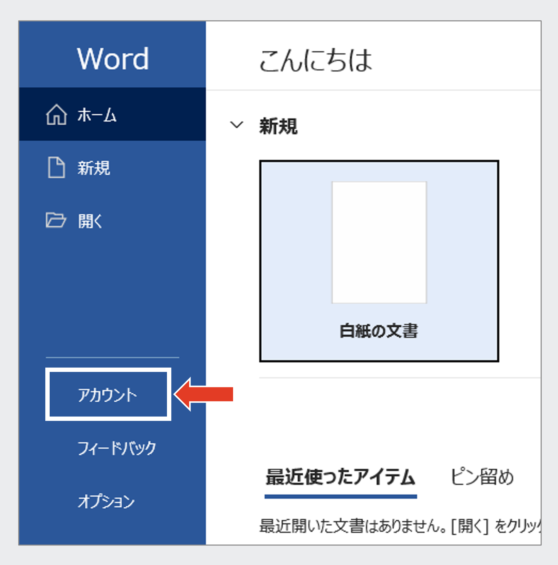558x565 pixels.
Task: Switch to the 最近使ったアイテム tab
Action: coord(340,477)
